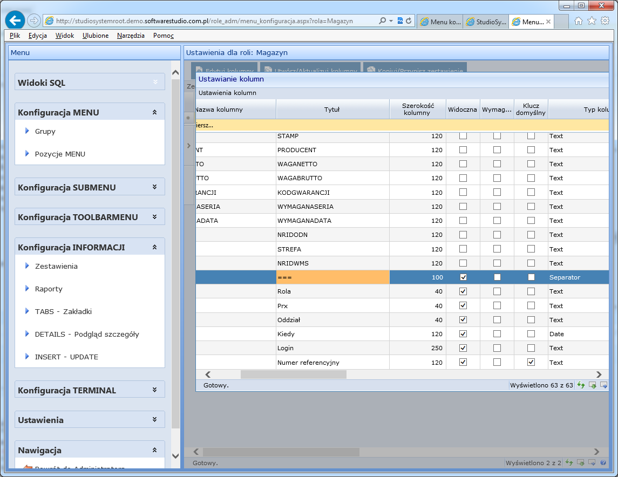Click the dialog status bar green refresh icon
This screenshot has width=618, height=477.
click(581, 385)
